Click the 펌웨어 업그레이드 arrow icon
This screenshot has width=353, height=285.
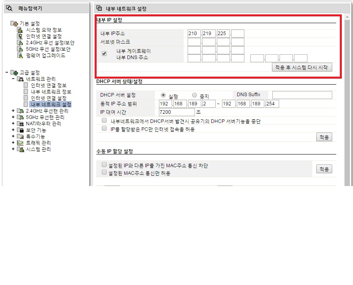[20, 55]
